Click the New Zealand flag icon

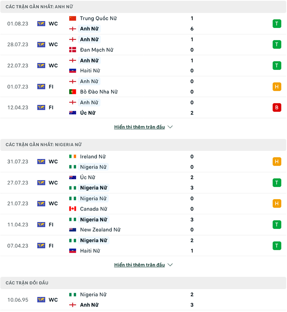point(72,230)
